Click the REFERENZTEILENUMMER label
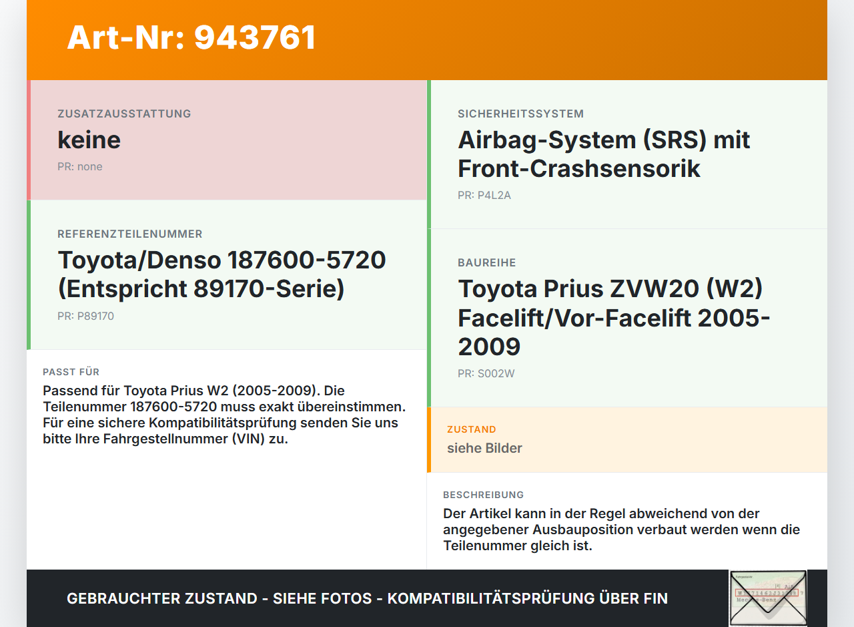The width and height of the screenshot is (854, 627). (x=130, y=234)
